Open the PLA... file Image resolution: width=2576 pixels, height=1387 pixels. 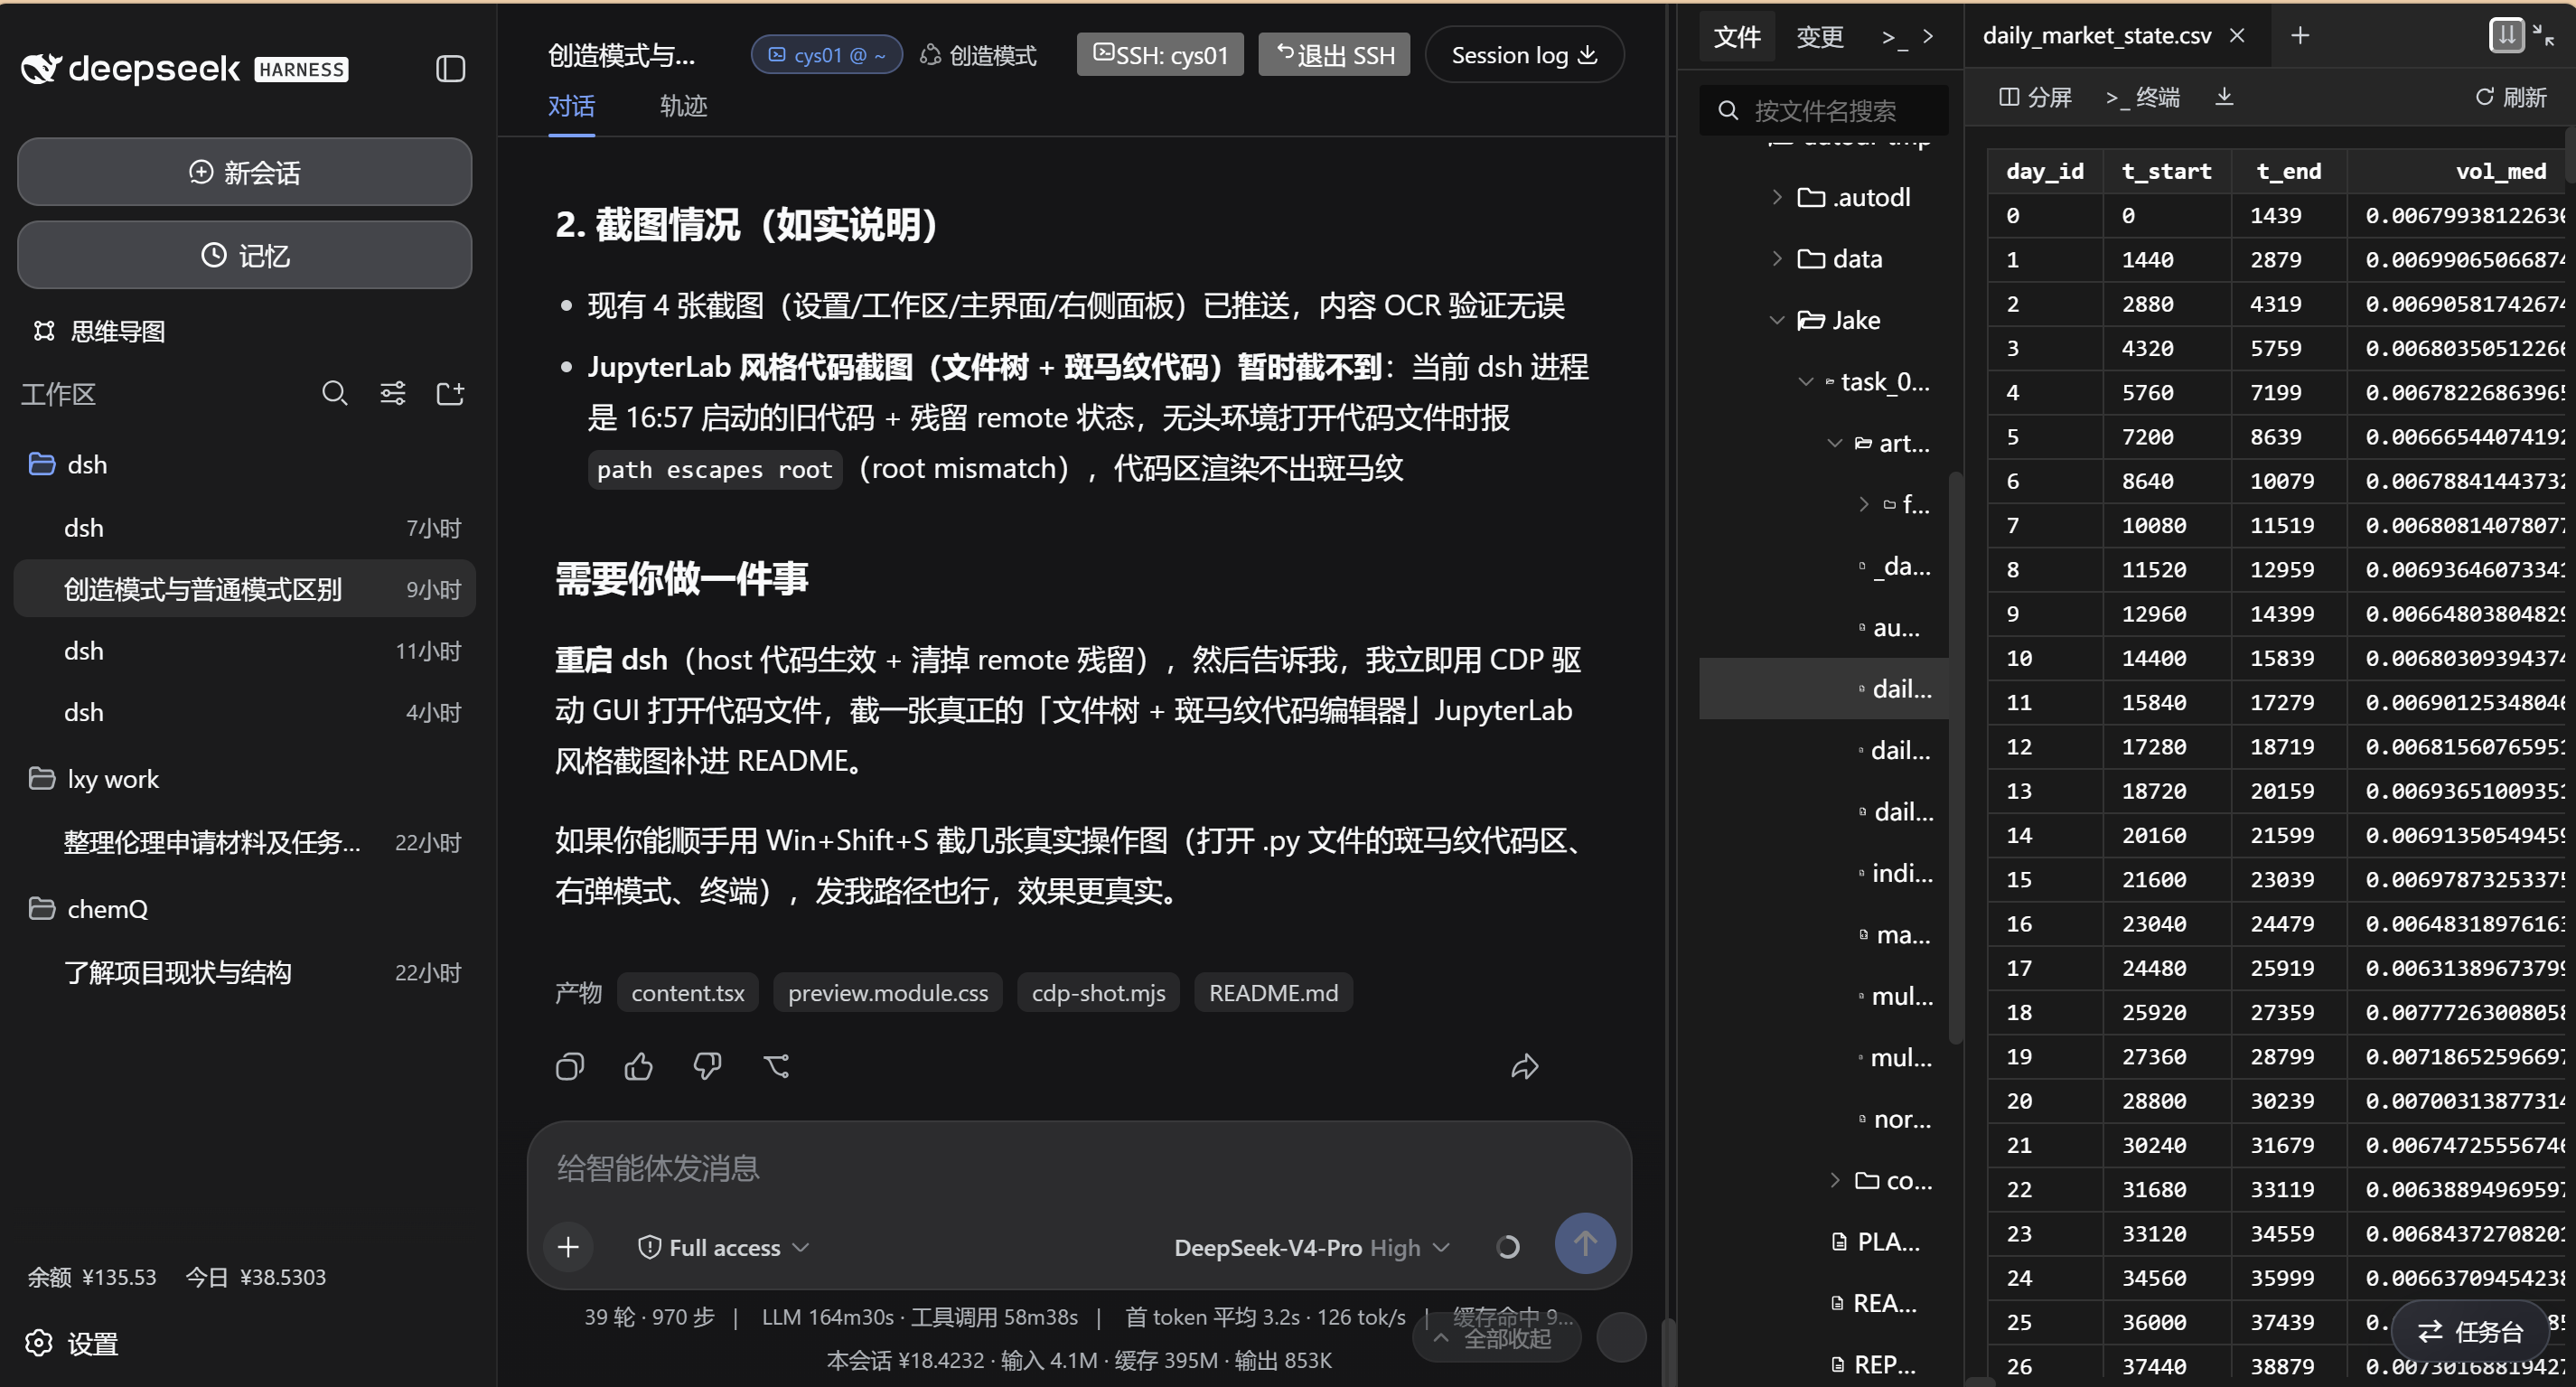pyautogui.click(x=1824, y=1241)
